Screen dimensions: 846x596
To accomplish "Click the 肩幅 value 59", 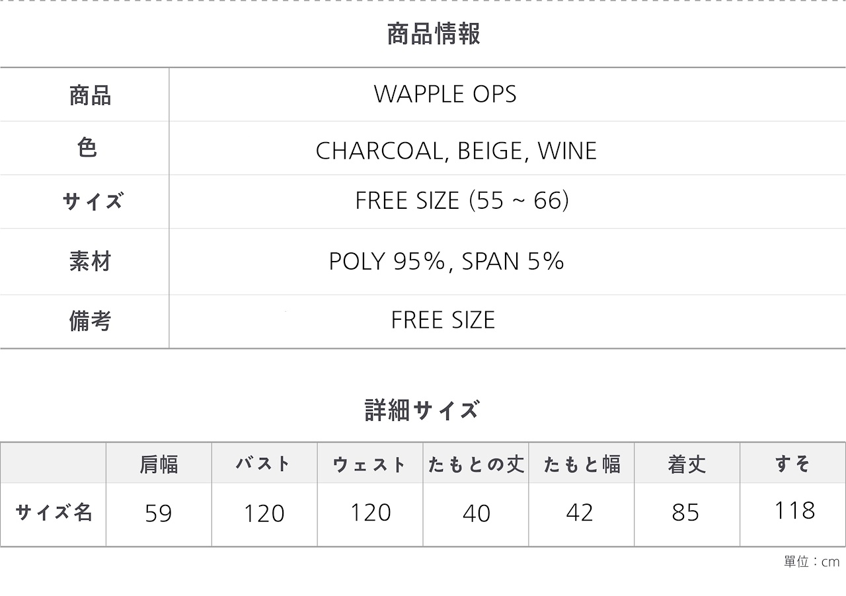I will 159,513.
